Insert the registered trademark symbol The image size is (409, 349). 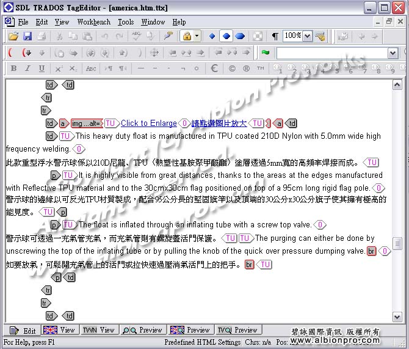click(246, 68)
